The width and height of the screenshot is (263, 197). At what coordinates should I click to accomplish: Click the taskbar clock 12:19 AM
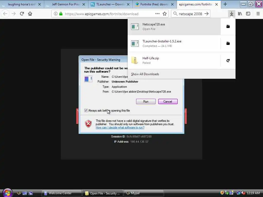pyautogui.click(x=253, y=193)
